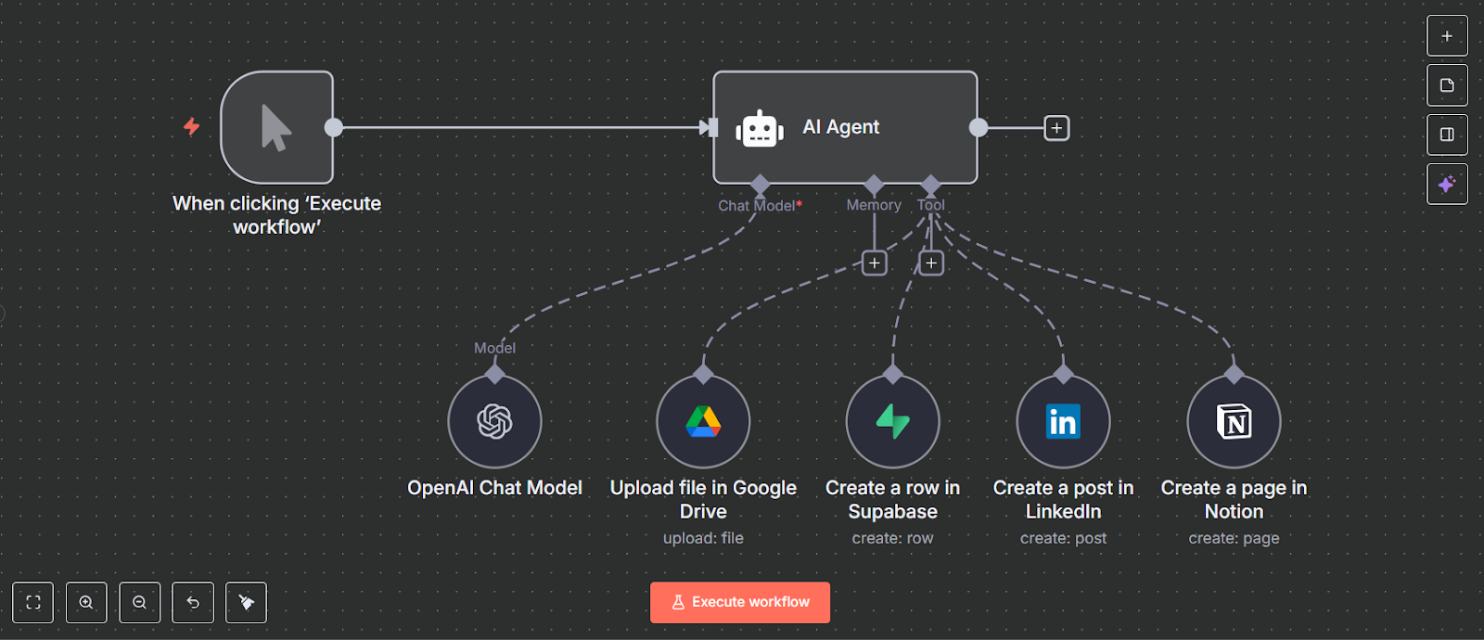Click the Execute workflow button
Viewport: 1484px width, 640px height.
pyautogui.click(x=740, y=603)
